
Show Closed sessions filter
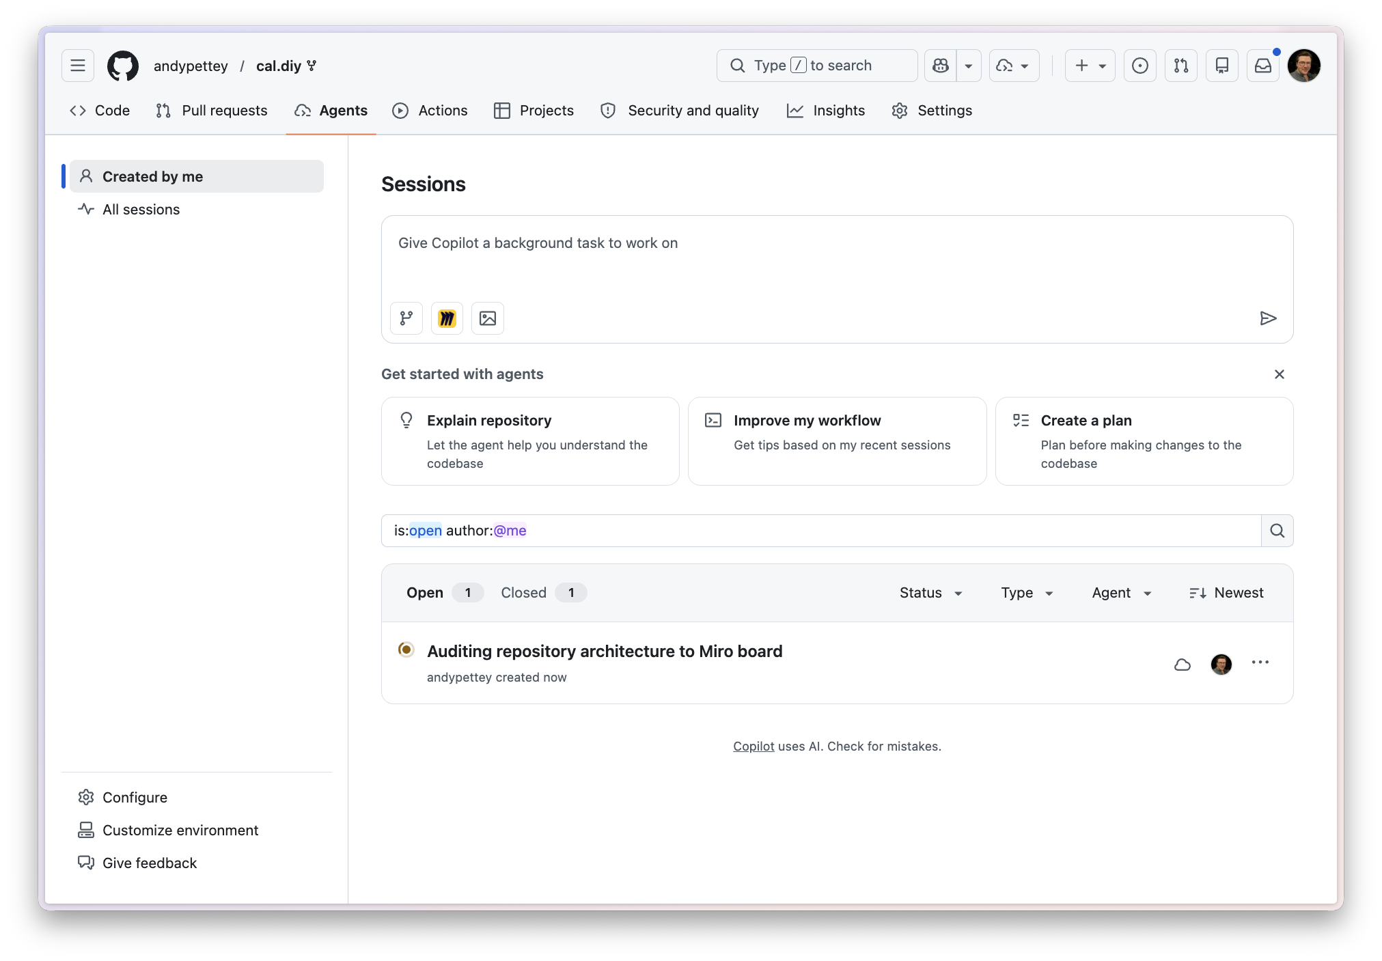pyautogui.click(x=543, y=593)
